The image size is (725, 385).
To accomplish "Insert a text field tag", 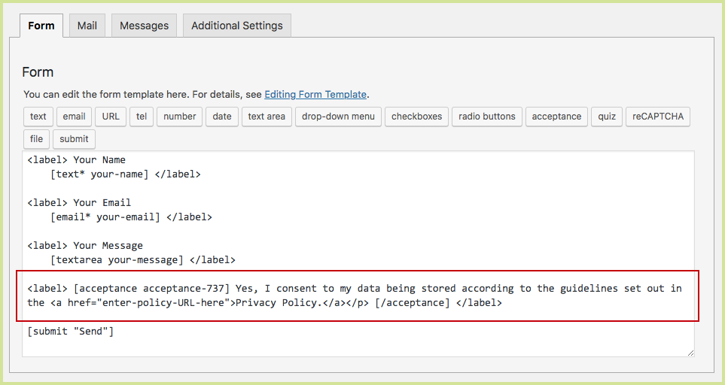I will (38, 117).
